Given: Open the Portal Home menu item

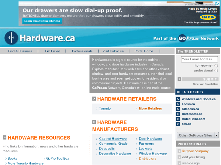Looking at the screenshot, I should click(144, 51).
